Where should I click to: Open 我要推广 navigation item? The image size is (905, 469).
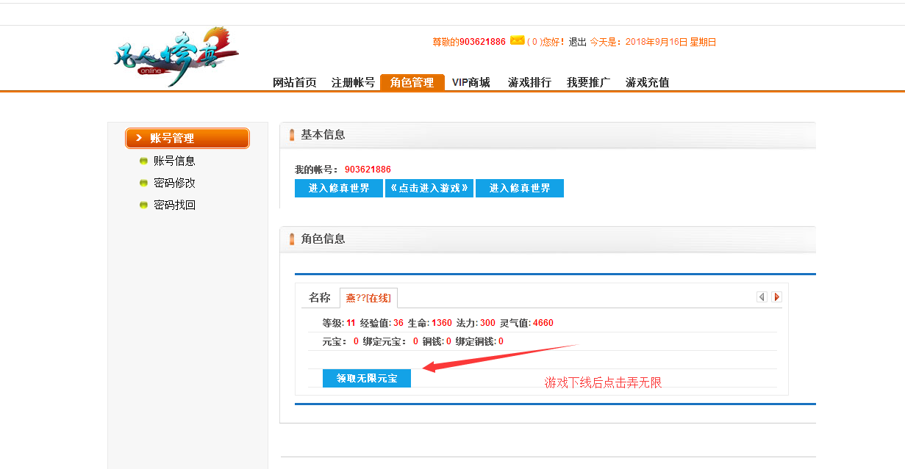[x=588, y=82]
